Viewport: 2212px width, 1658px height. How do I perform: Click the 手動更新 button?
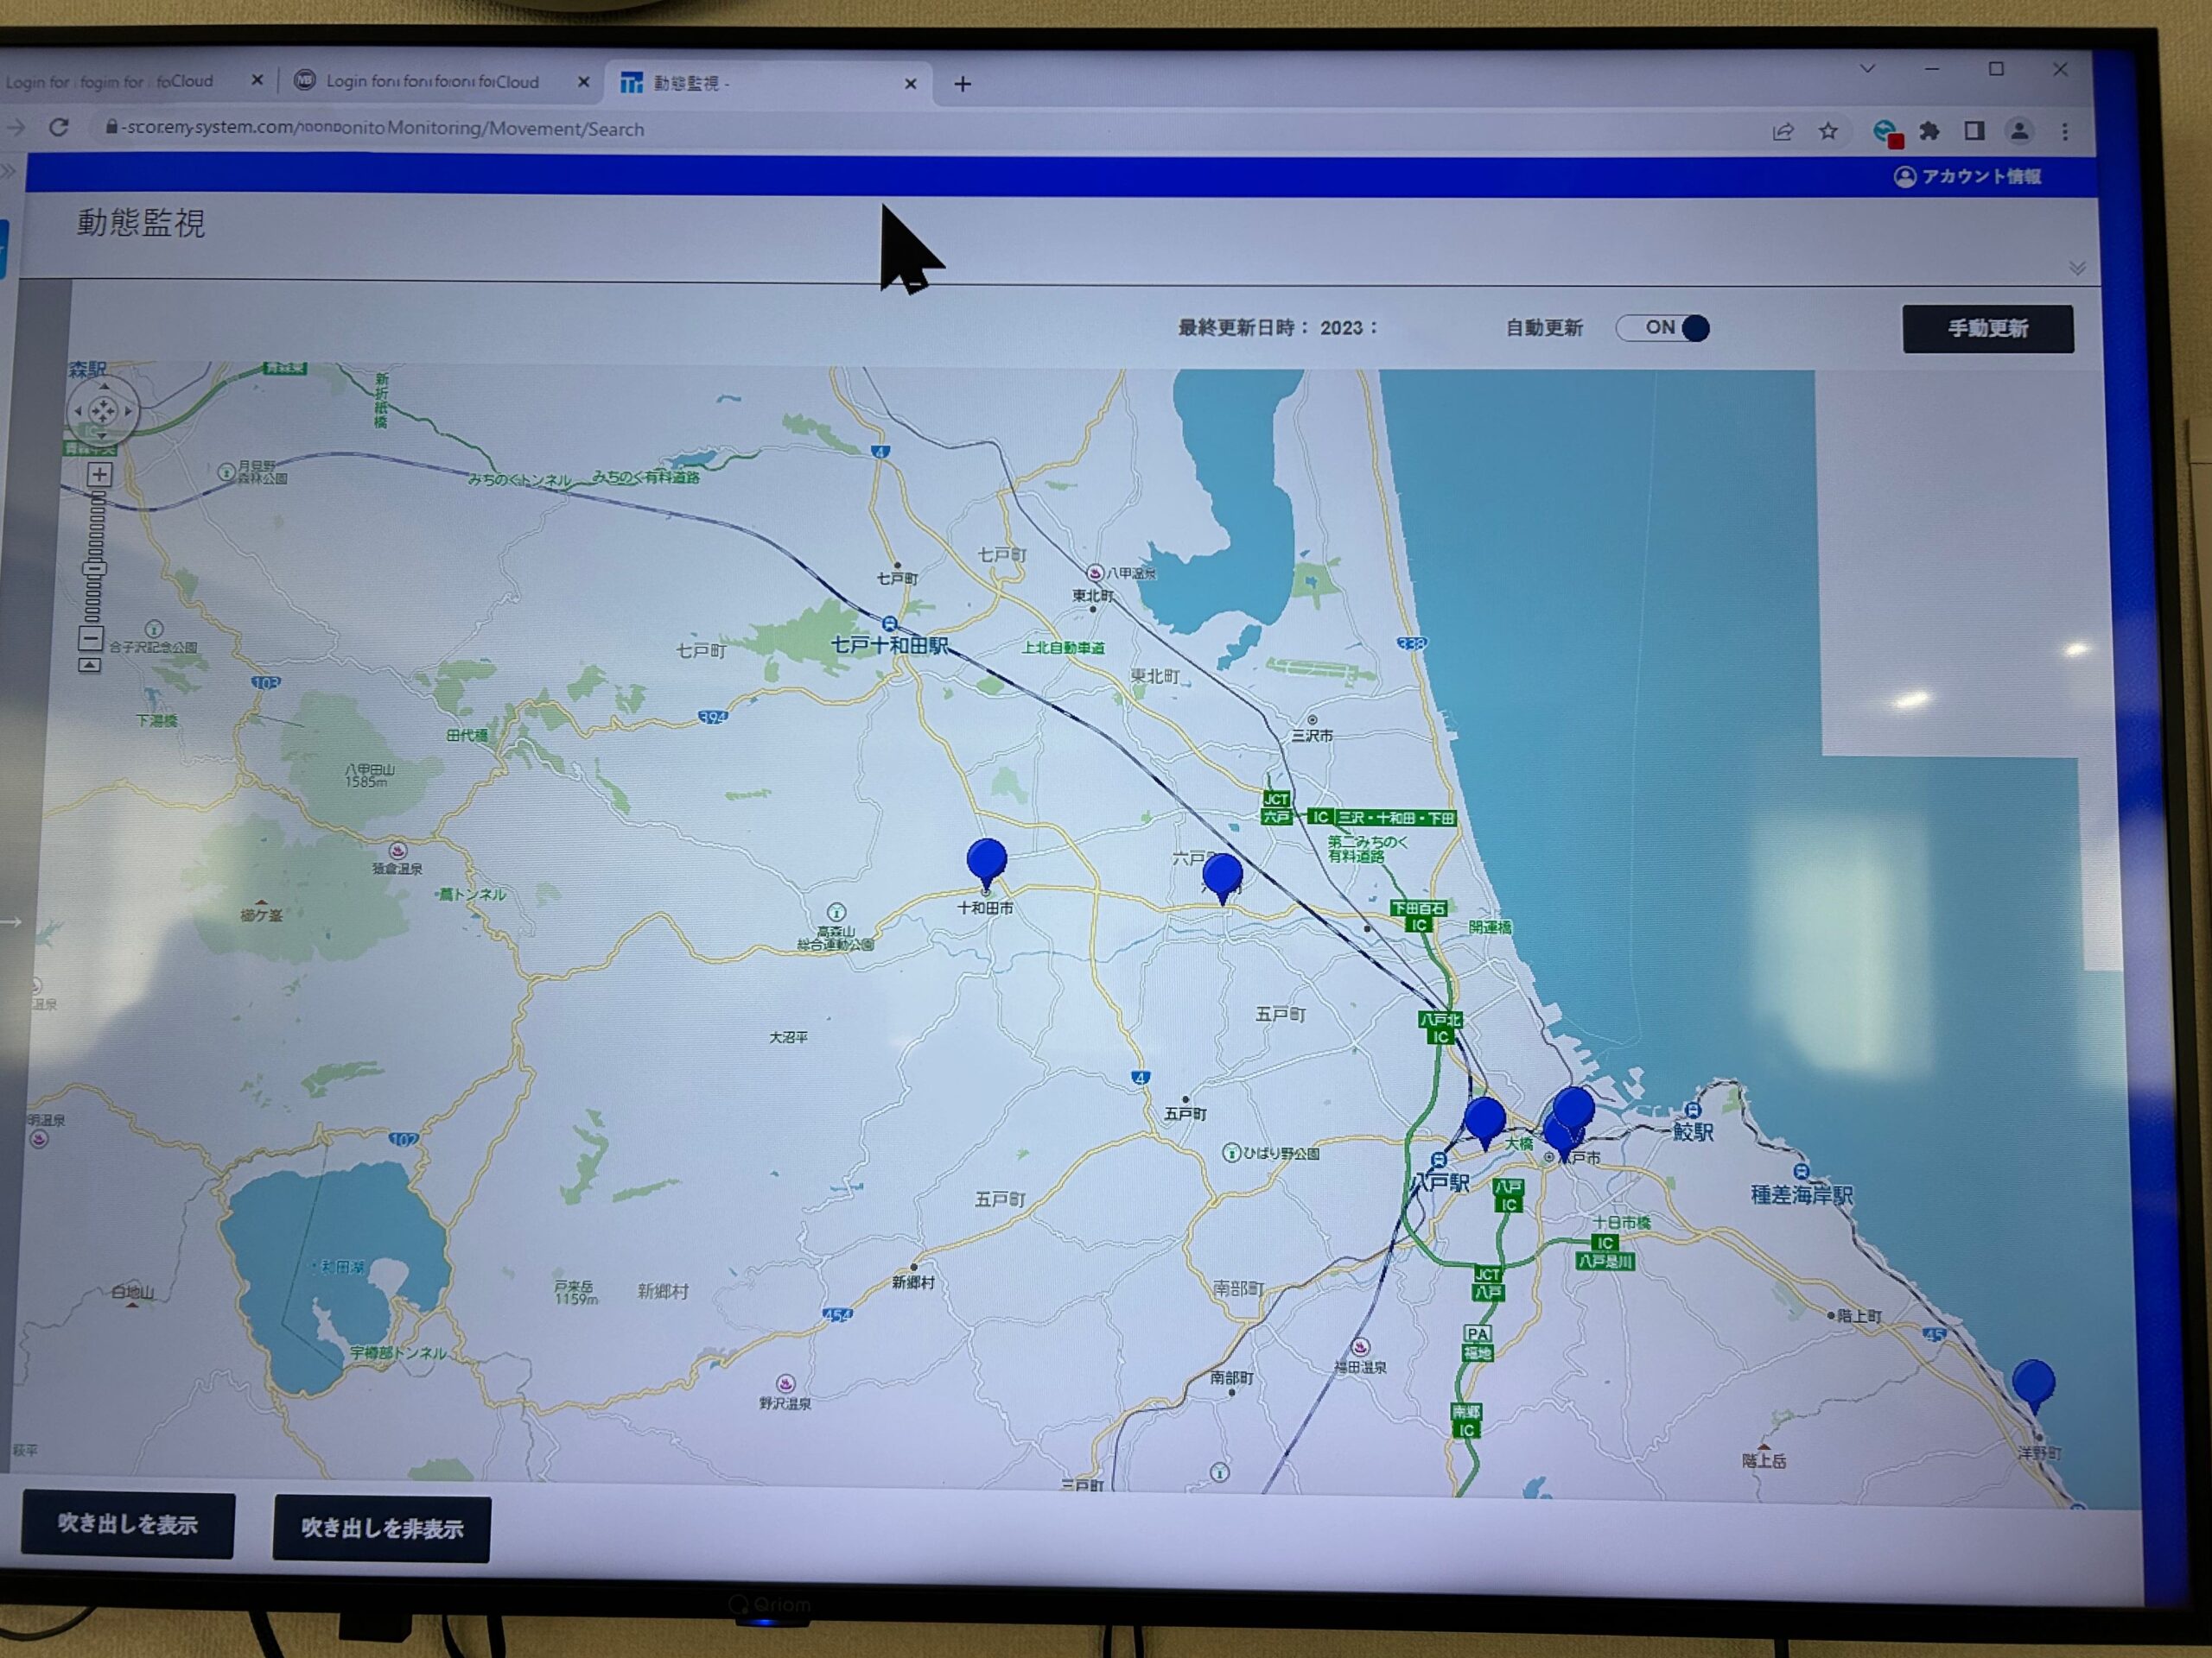pos(1988,329)
